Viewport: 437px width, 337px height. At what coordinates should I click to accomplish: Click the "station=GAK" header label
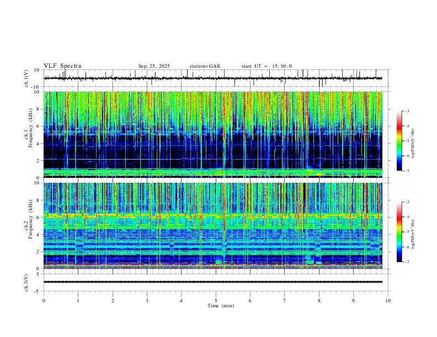coord(205,66)
